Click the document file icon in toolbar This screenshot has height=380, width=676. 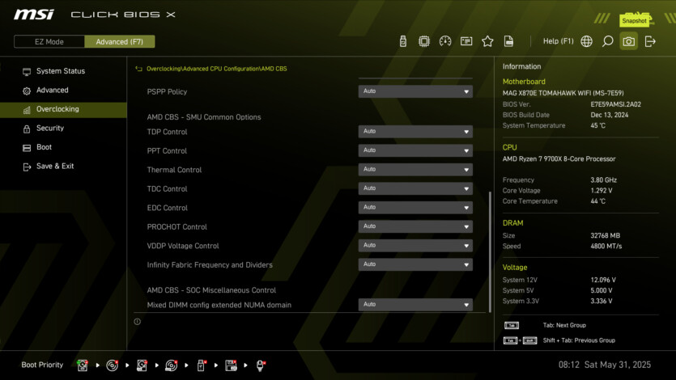coord(508,41)
